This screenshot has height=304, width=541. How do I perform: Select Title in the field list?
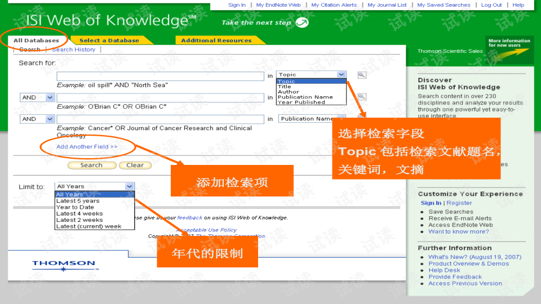pos(284,87)
